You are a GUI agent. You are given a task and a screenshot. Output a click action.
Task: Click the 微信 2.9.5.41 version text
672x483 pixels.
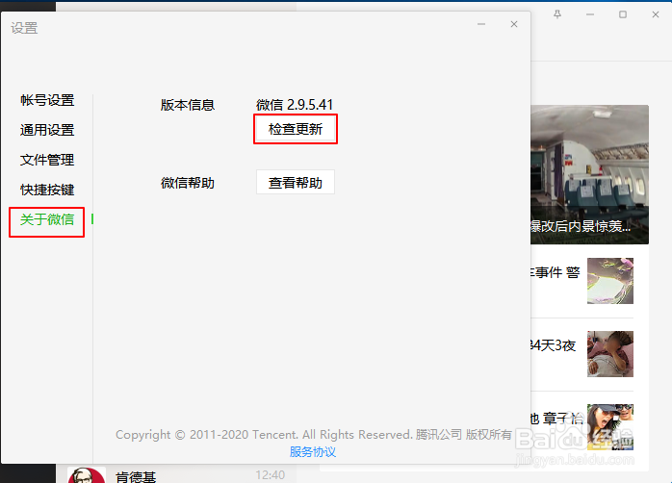295,105
